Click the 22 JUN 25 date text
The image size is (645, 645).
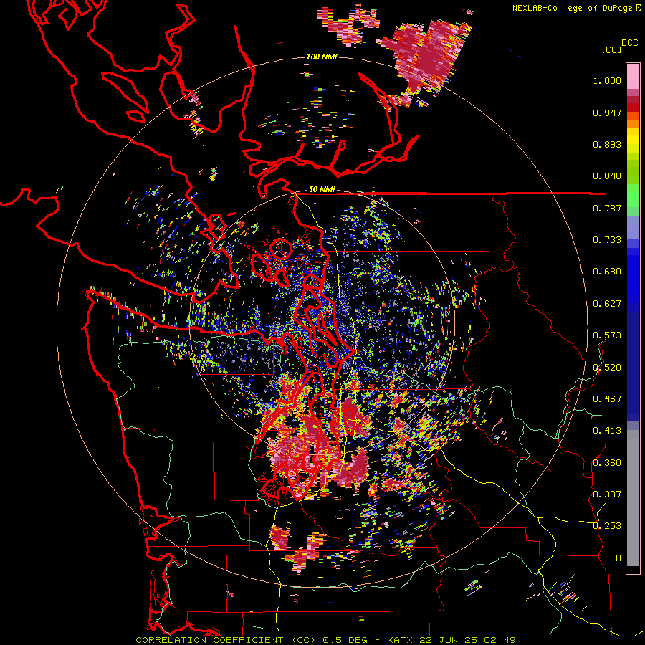tap(447, 640)
